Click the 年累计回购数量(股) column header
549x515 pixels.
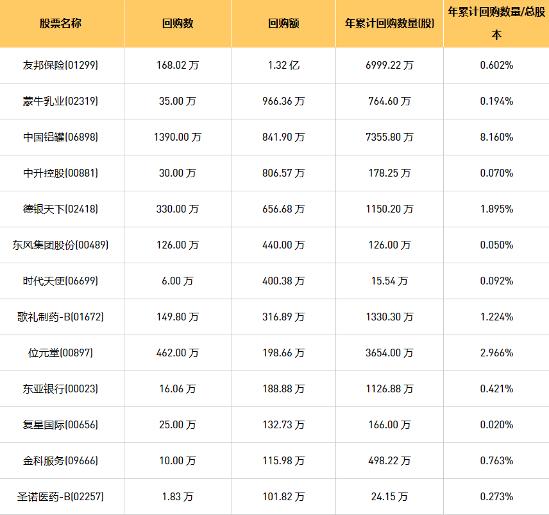[x=389, y=24]
